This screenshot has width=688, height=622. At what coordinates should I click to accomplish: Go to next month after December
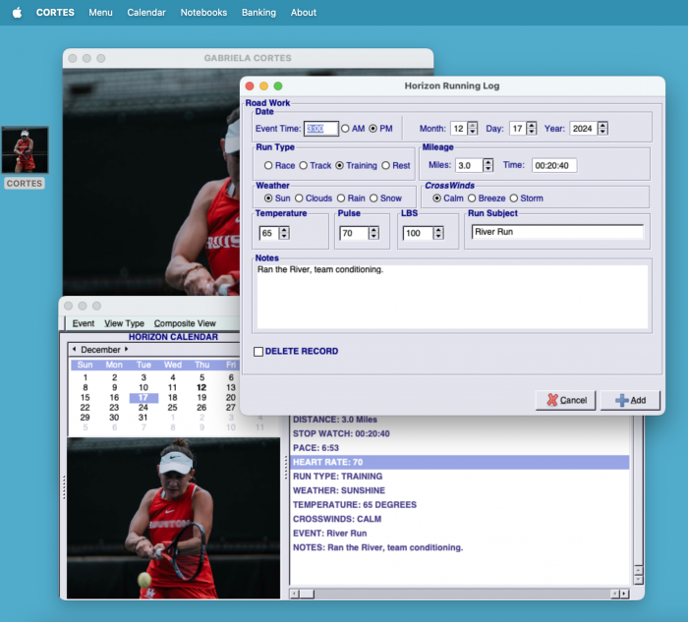point(126,350)
